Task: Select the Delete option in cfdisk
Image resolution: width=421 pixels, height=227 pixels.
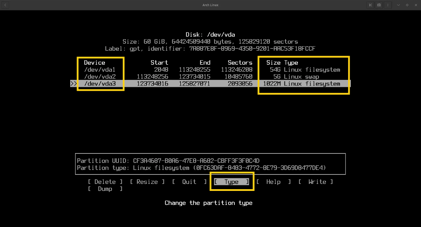Action: [x=105, y=182]
